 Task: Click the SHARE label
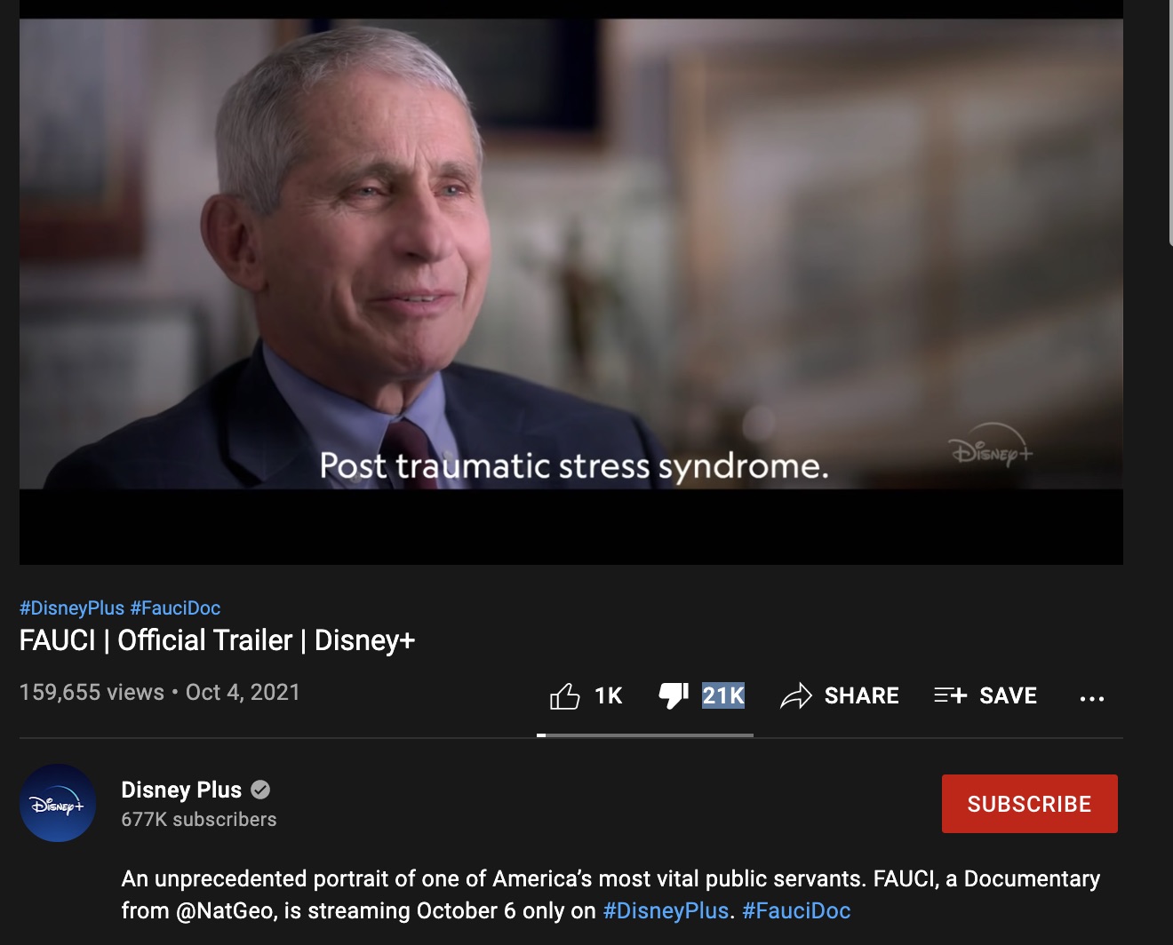pyautogui.click(x=862, y=695)
